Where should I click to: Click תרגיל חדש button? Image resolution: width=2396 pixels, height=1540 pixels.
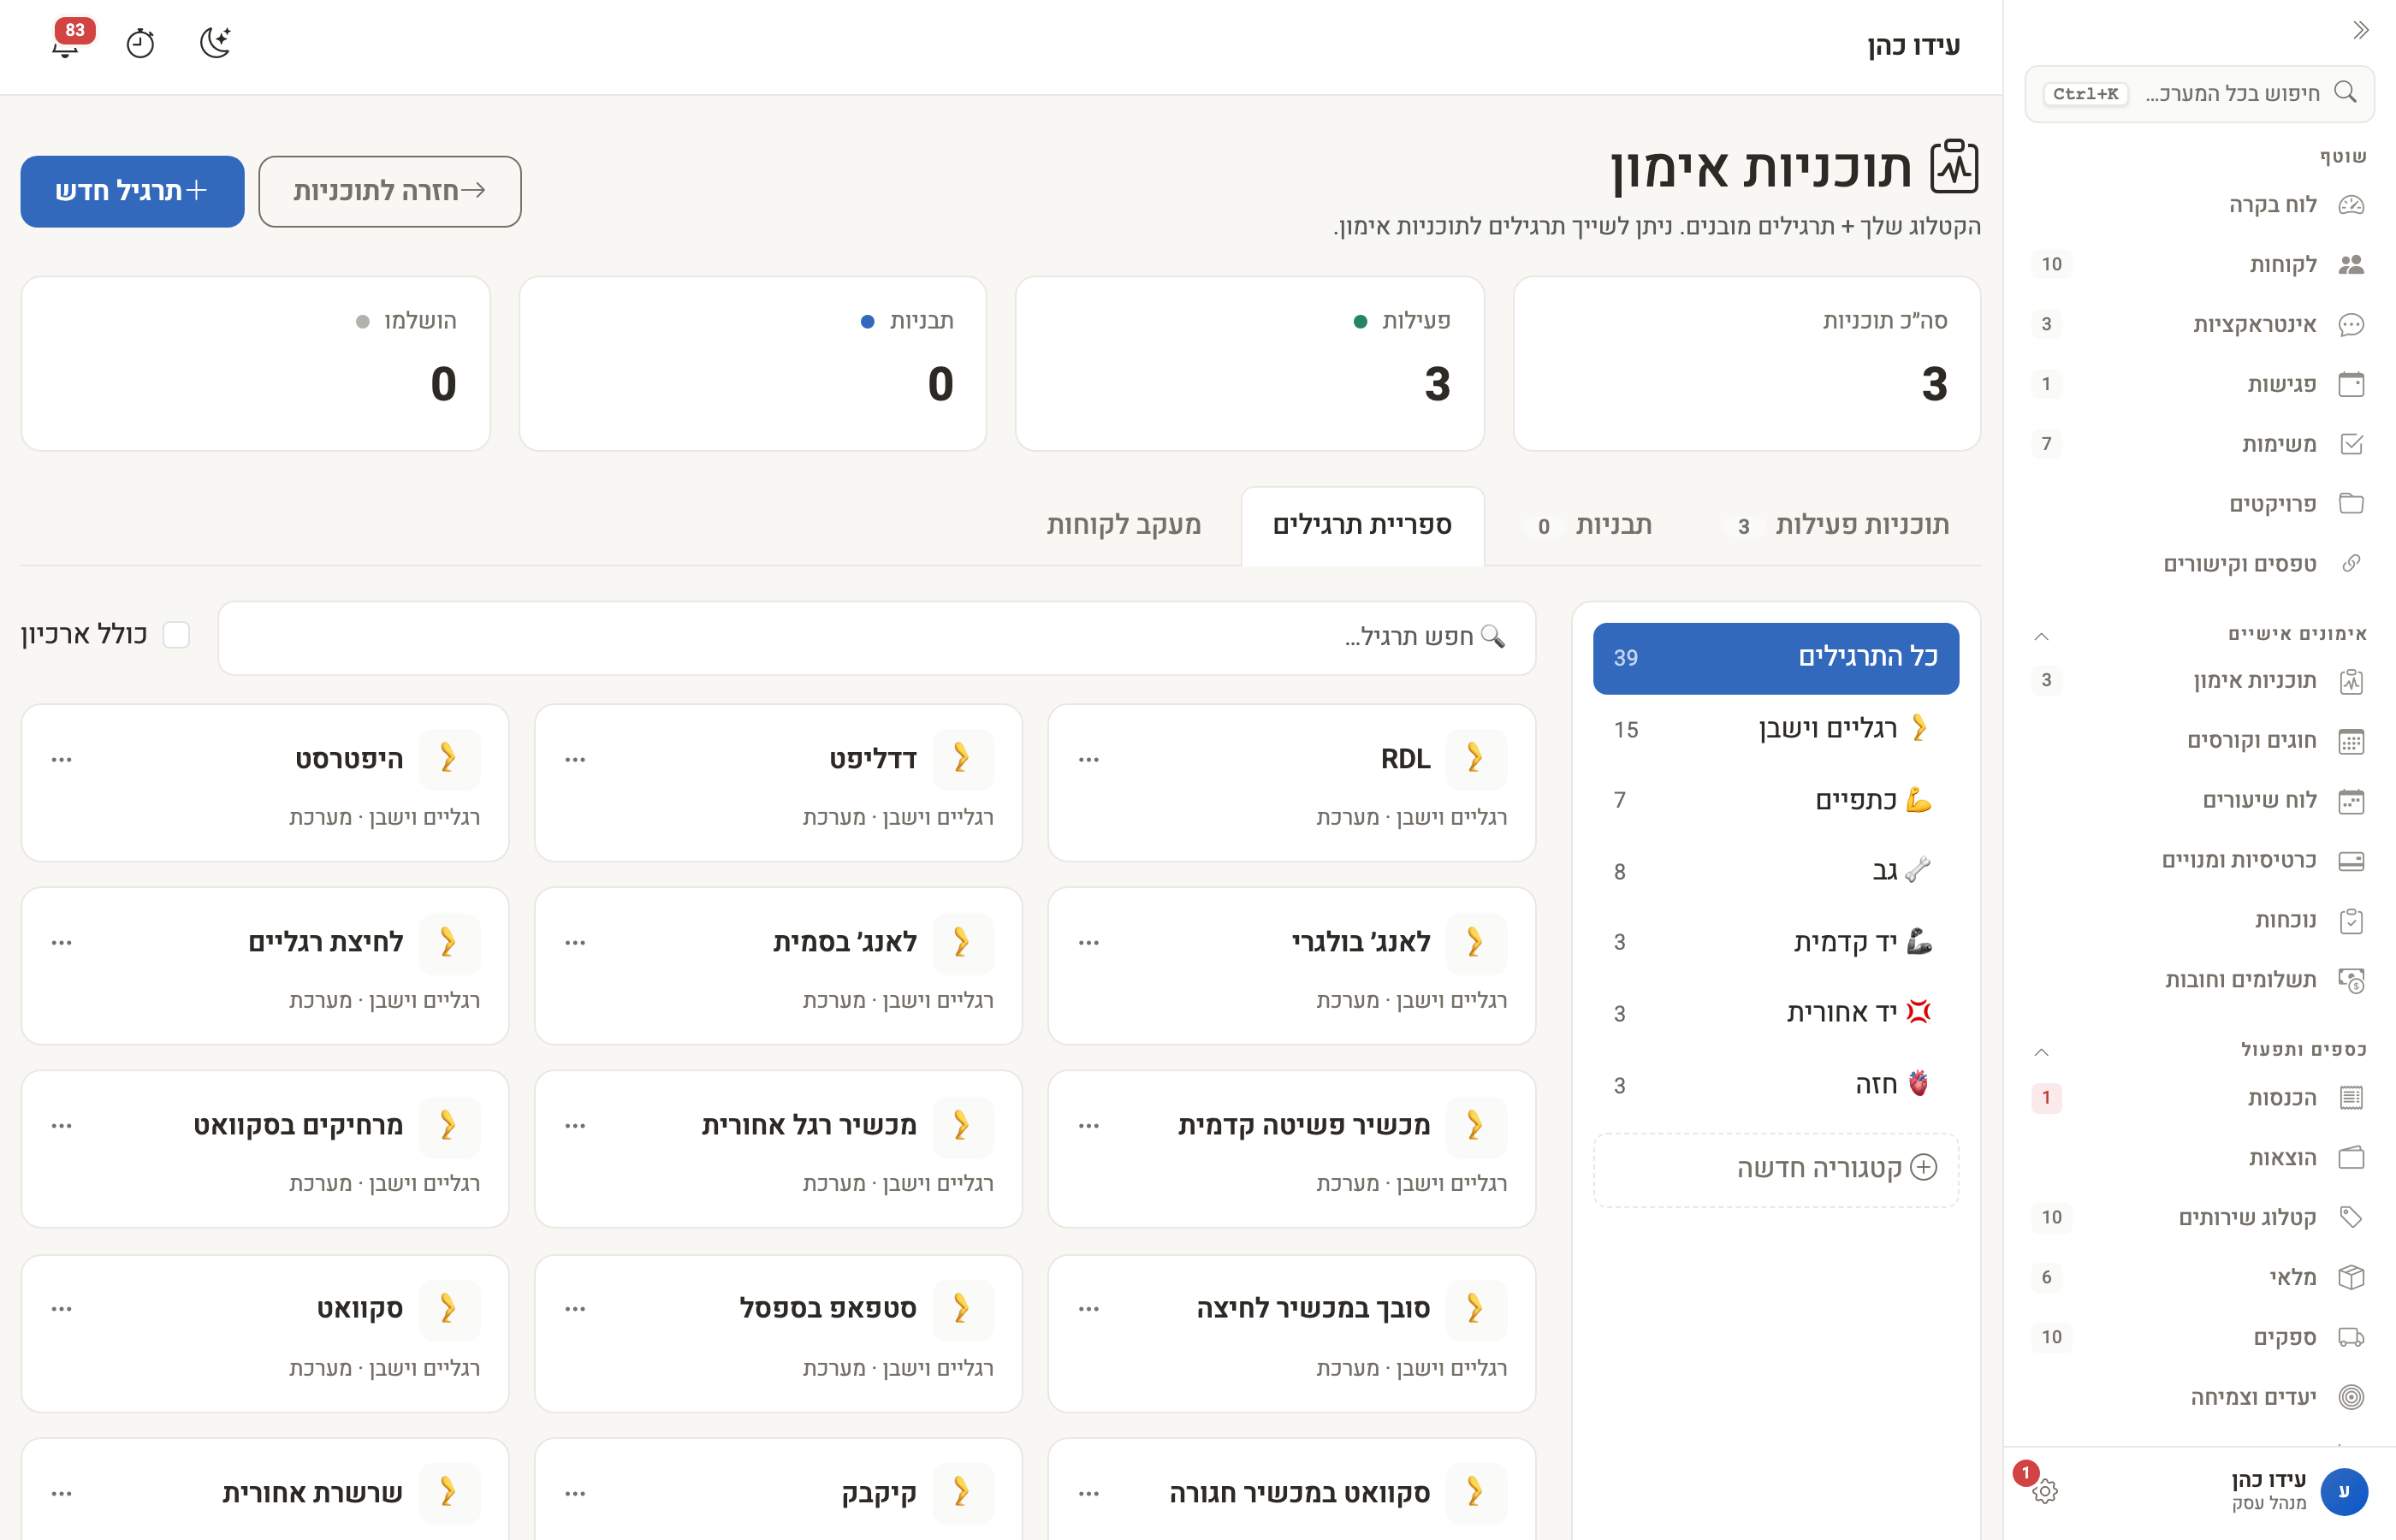132,191
